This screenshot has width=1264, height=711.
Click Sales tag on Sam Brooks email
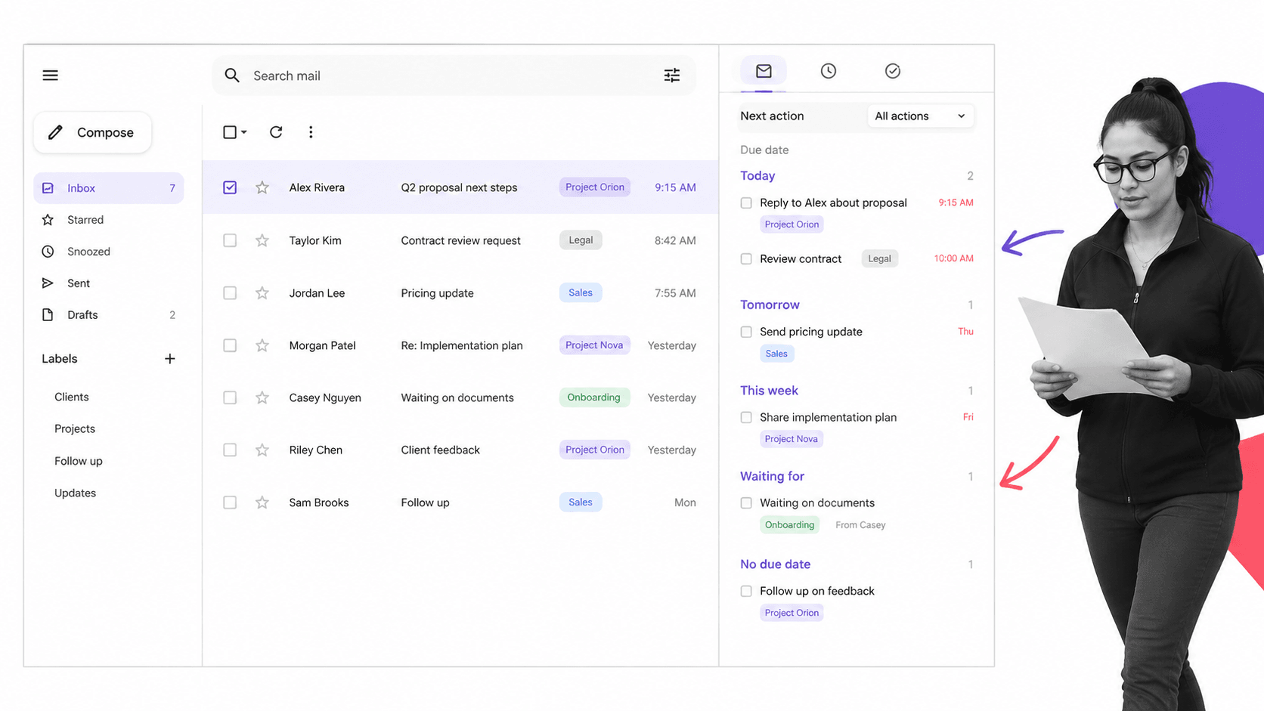point(581,502)
